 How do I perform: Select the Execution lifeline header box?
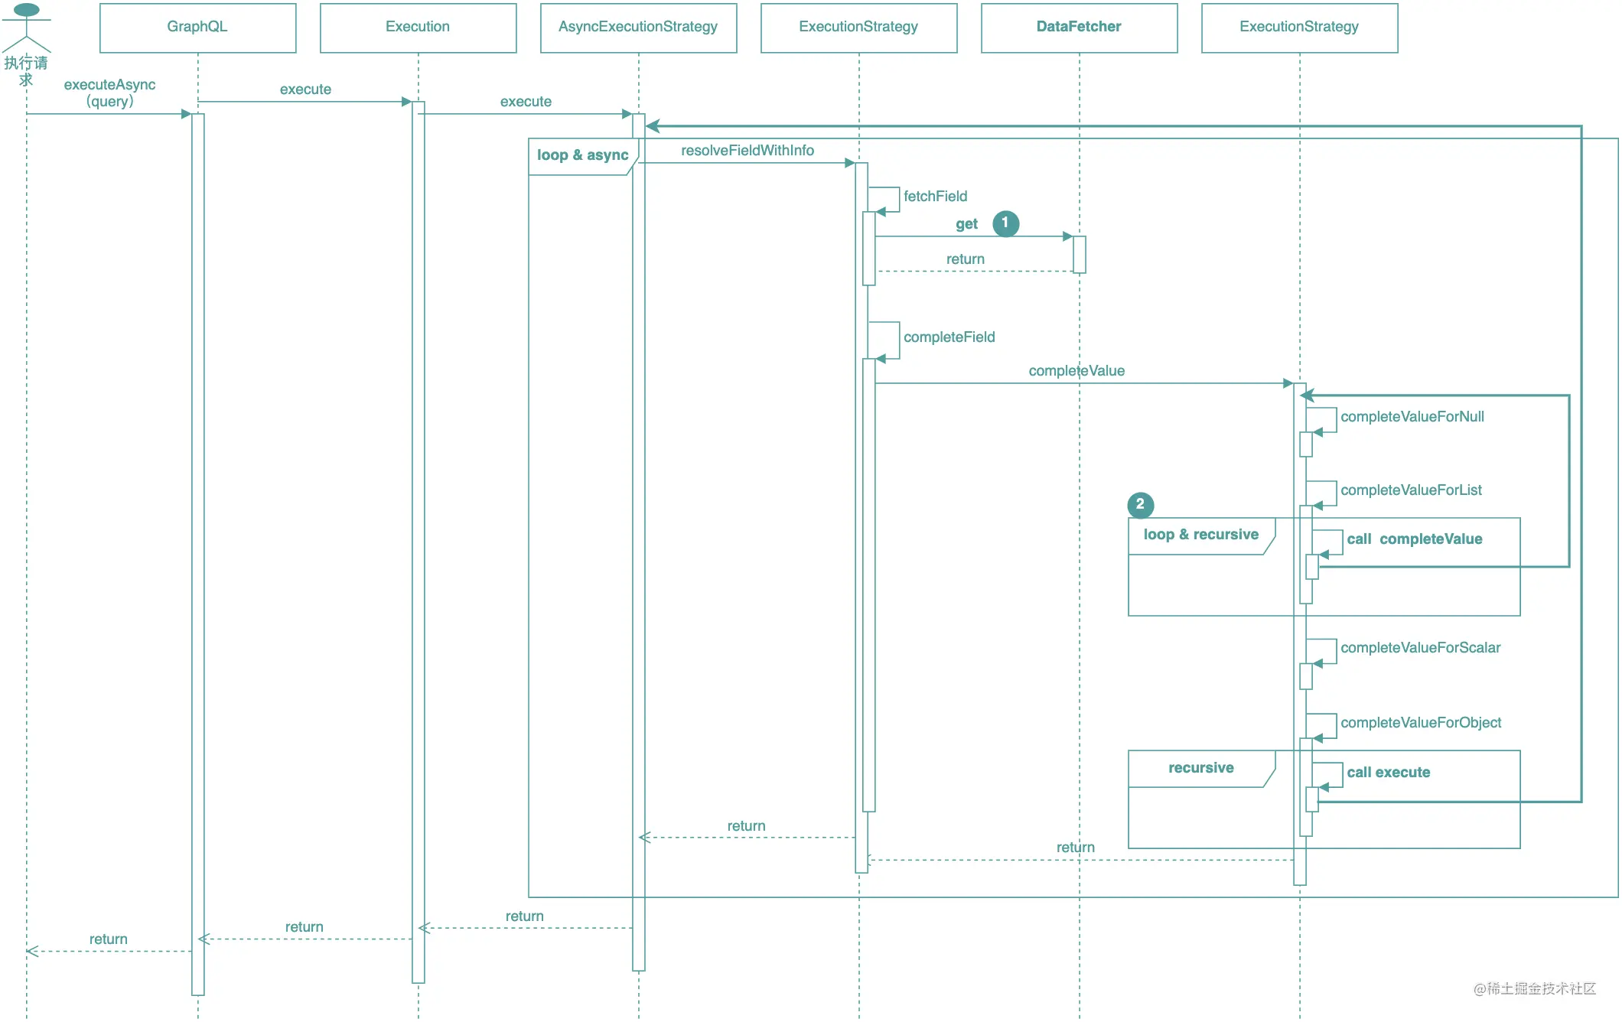coord(418,28)
